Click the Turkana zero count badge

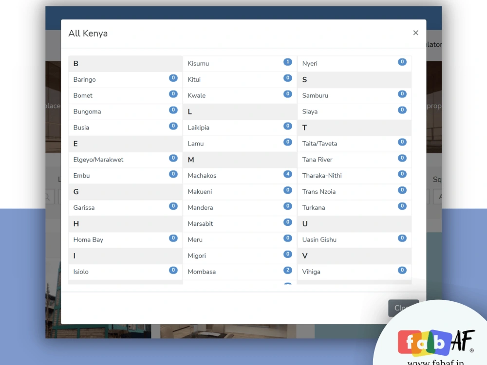tap(402, 206)
